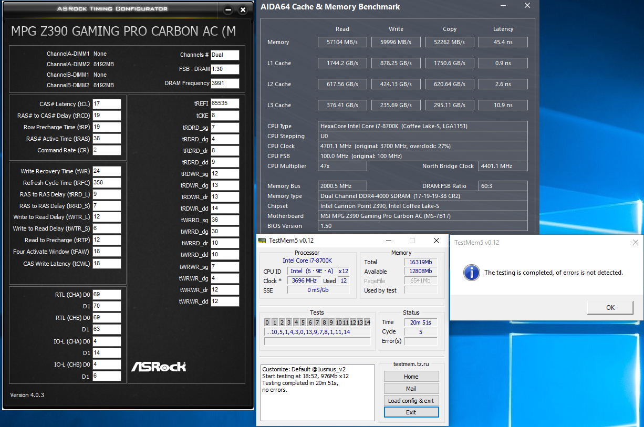This screenshot has width=644, height=427.
Task: Click the L3 Cache Latency value 10.9 ns
Action: [x=503, y=105]
